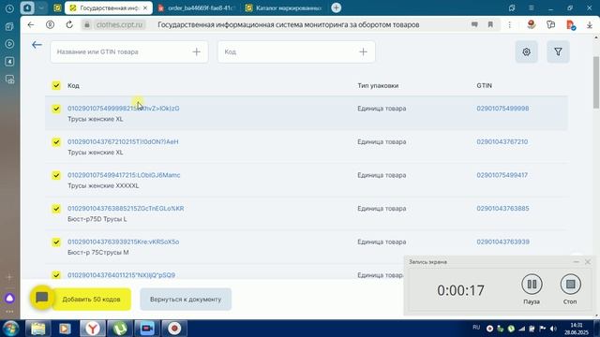600x337 pixels.
Task: Open the Windows Start button
Action: coord(10,329)
